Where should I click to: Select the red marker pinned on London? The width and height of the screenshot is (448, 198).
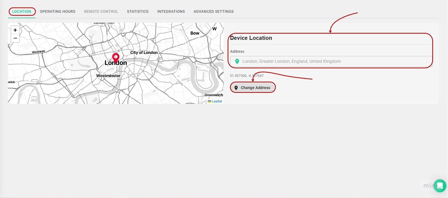pos(116,57)
